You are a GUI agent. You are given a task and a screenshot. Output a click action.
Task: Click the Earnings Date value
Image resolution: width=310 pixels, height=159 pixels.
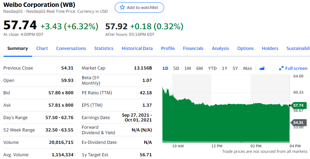pyautogui.click(x=137, y=117)
